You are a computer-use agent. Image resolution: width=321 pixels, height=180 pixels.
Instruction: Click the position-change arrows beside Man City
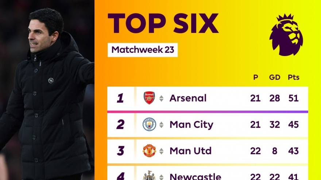[161, 125]
